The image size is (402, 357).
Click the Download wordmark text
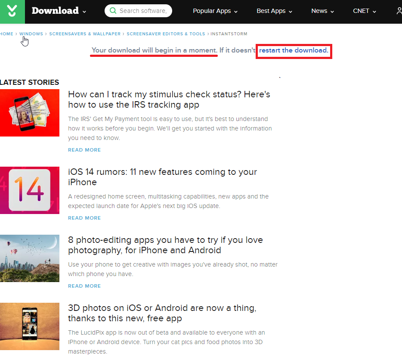coord(55,11)
